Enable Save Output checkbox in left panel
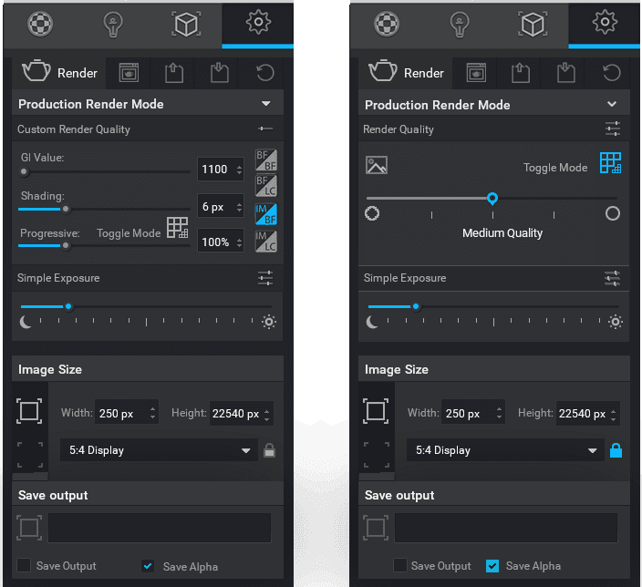642x587 pixels. coord(24,565)
